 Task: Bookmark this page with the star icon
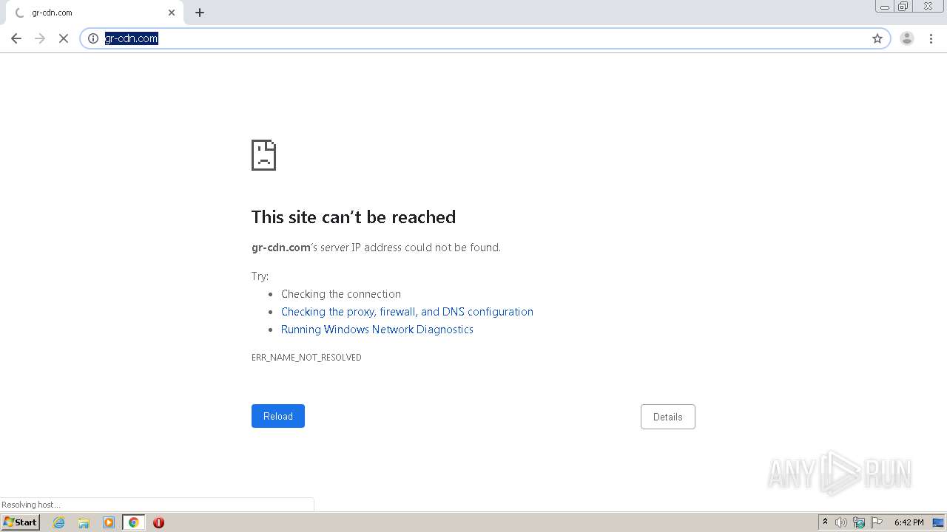point(877,38)
